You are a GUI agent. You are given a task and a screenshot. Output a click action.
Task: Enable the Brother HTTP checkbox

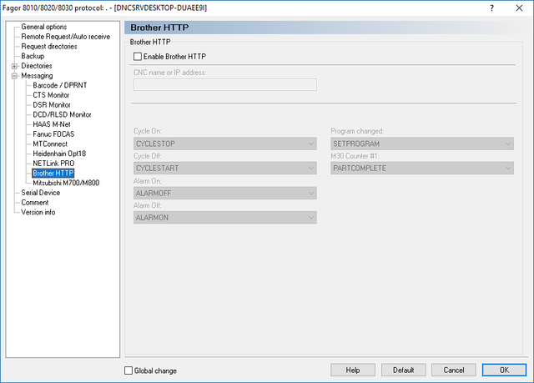138,57
